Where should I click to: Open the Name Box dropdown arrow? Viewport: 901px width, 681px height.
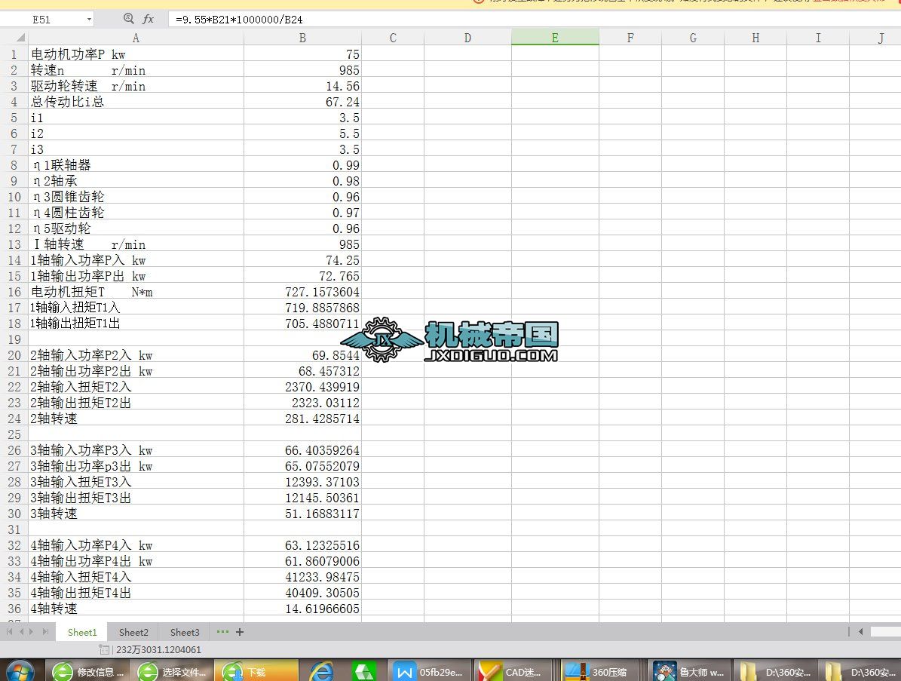[89, 20]
